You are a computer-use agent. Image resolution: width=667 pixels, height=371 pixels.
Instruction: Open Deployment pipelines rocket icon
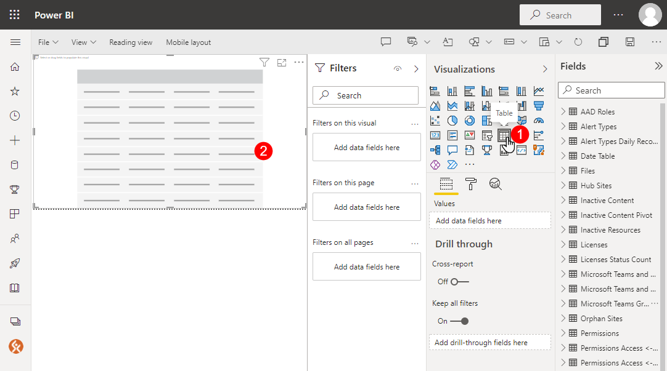[x=15, y=263]
